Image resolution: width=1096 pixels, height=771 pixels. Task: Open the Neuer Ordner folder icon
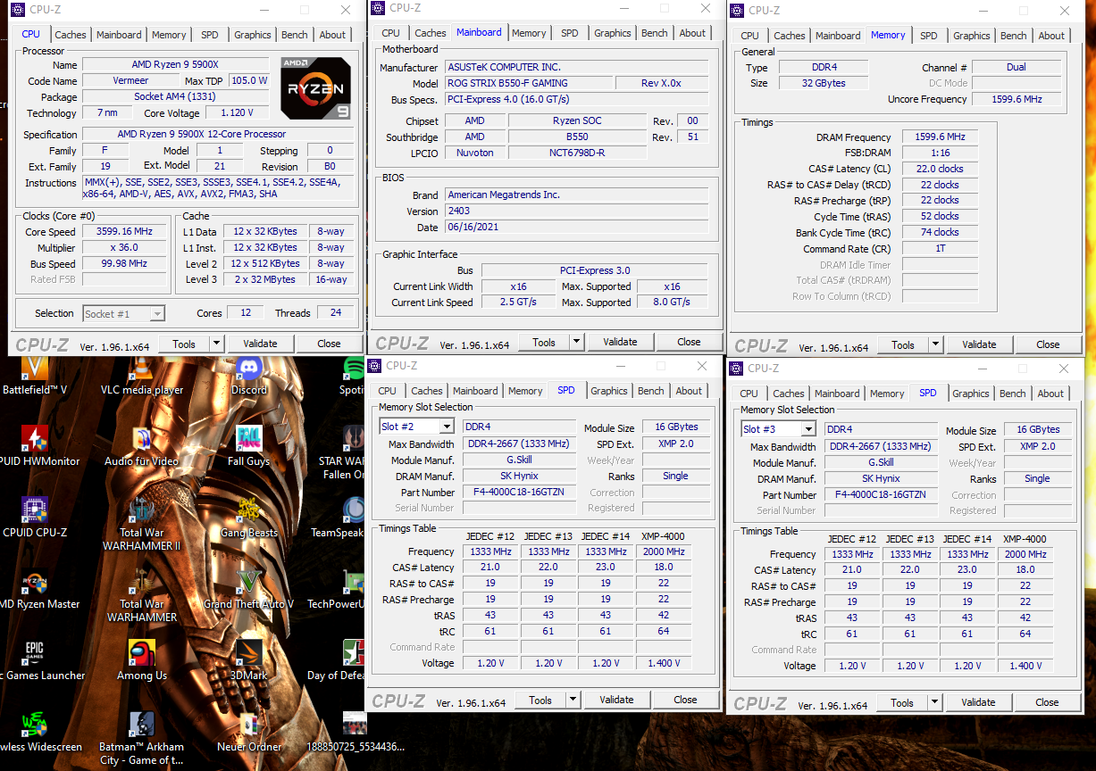click(x=249, y=725)
